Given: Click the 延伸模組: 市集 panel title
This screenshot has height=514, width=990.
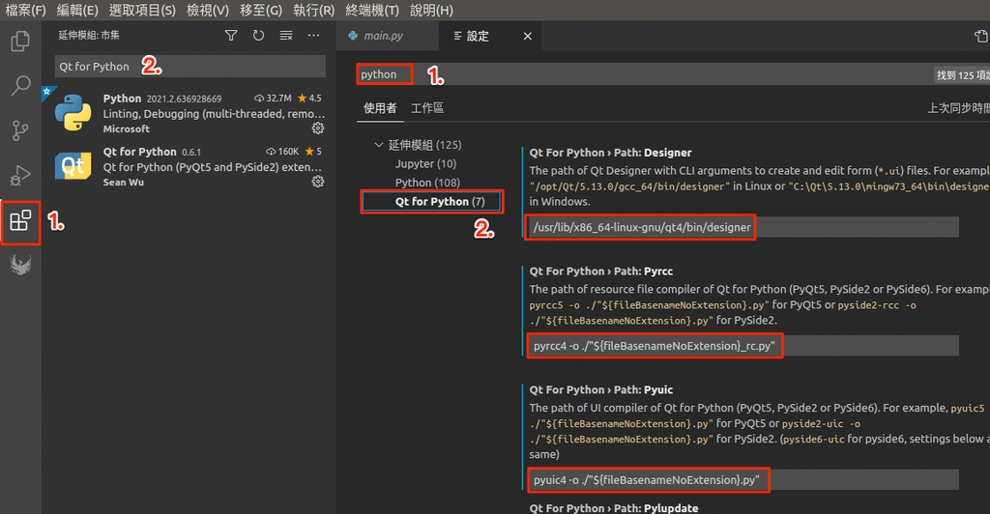Looking at the screenshot, I should [x=89, y=36].
